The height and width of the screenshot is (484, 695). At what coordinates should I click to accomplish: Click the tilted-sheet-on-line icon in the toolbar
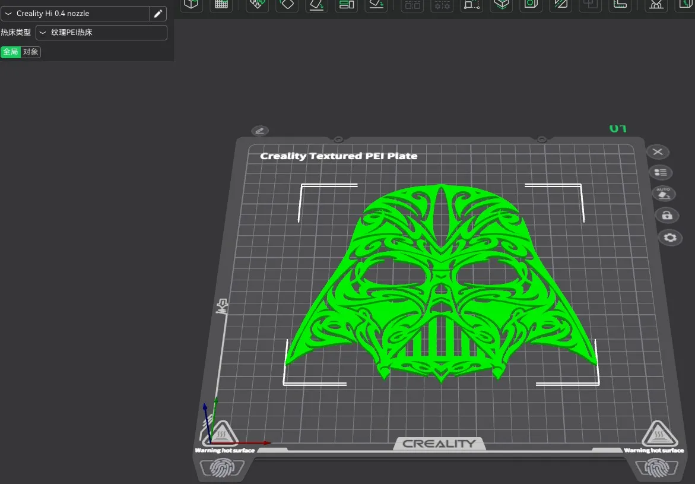(x=316, y=5)
